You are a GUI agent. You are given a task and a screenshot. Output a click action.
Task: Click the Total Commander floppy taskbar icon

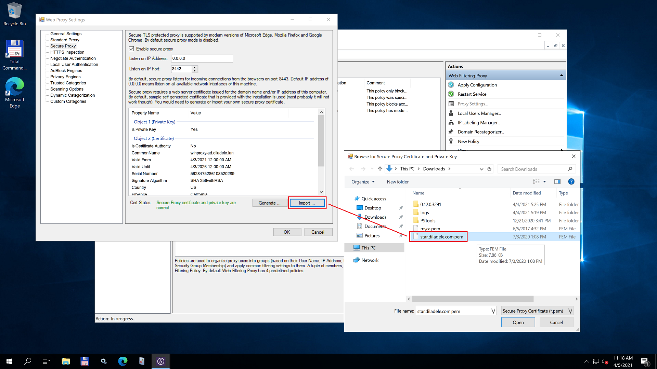[85, 361]
